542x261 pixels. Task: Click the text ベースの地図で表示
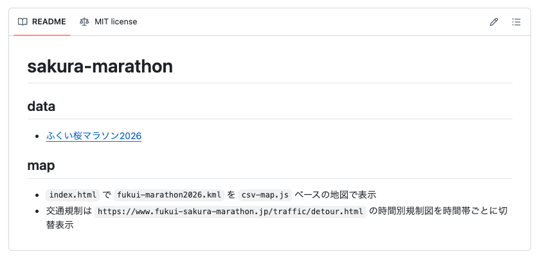335,195
